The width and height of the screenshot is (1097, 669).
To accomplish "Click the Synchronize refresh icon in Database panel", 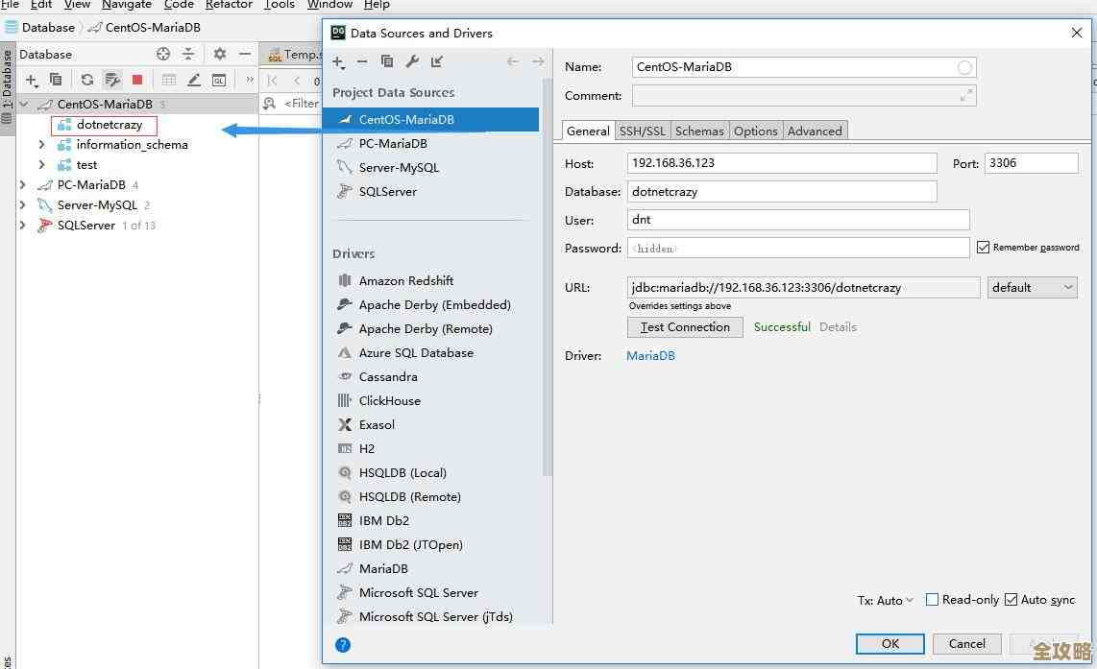I will pyautogui.click(x=87, y=79).
